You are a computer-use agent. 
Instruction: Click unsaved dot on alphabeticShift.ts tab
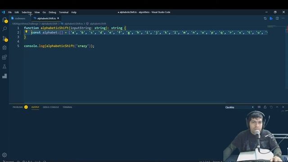point(58,18)
